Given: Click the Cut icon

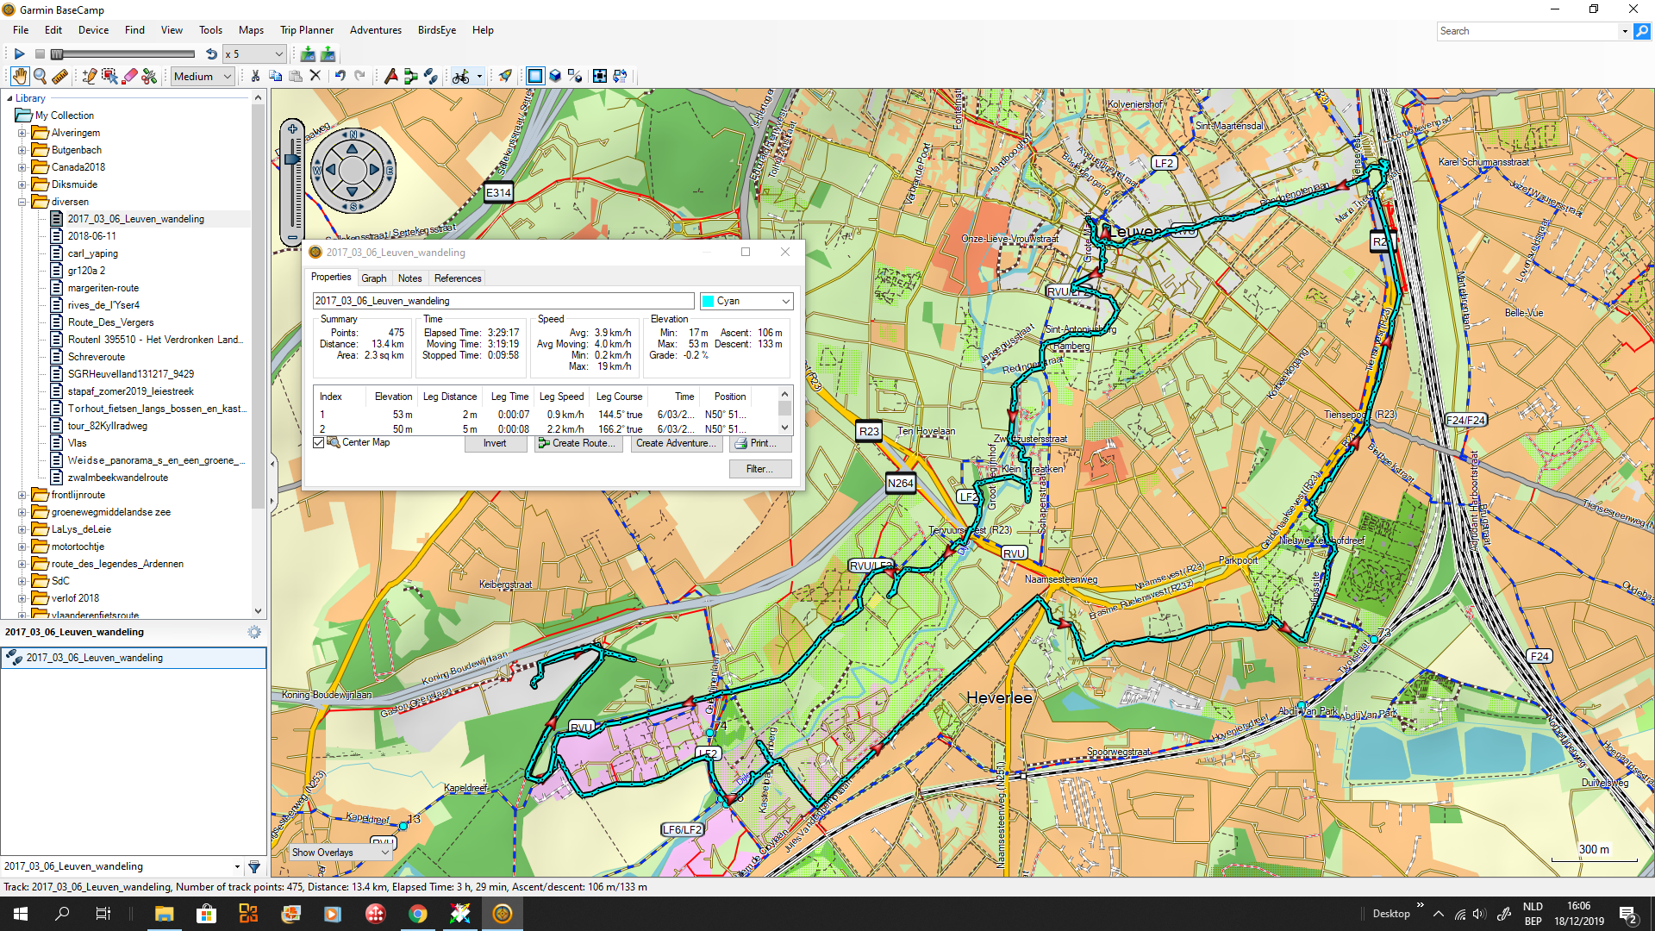Looking at the screenshot, I should pos(255,76).
